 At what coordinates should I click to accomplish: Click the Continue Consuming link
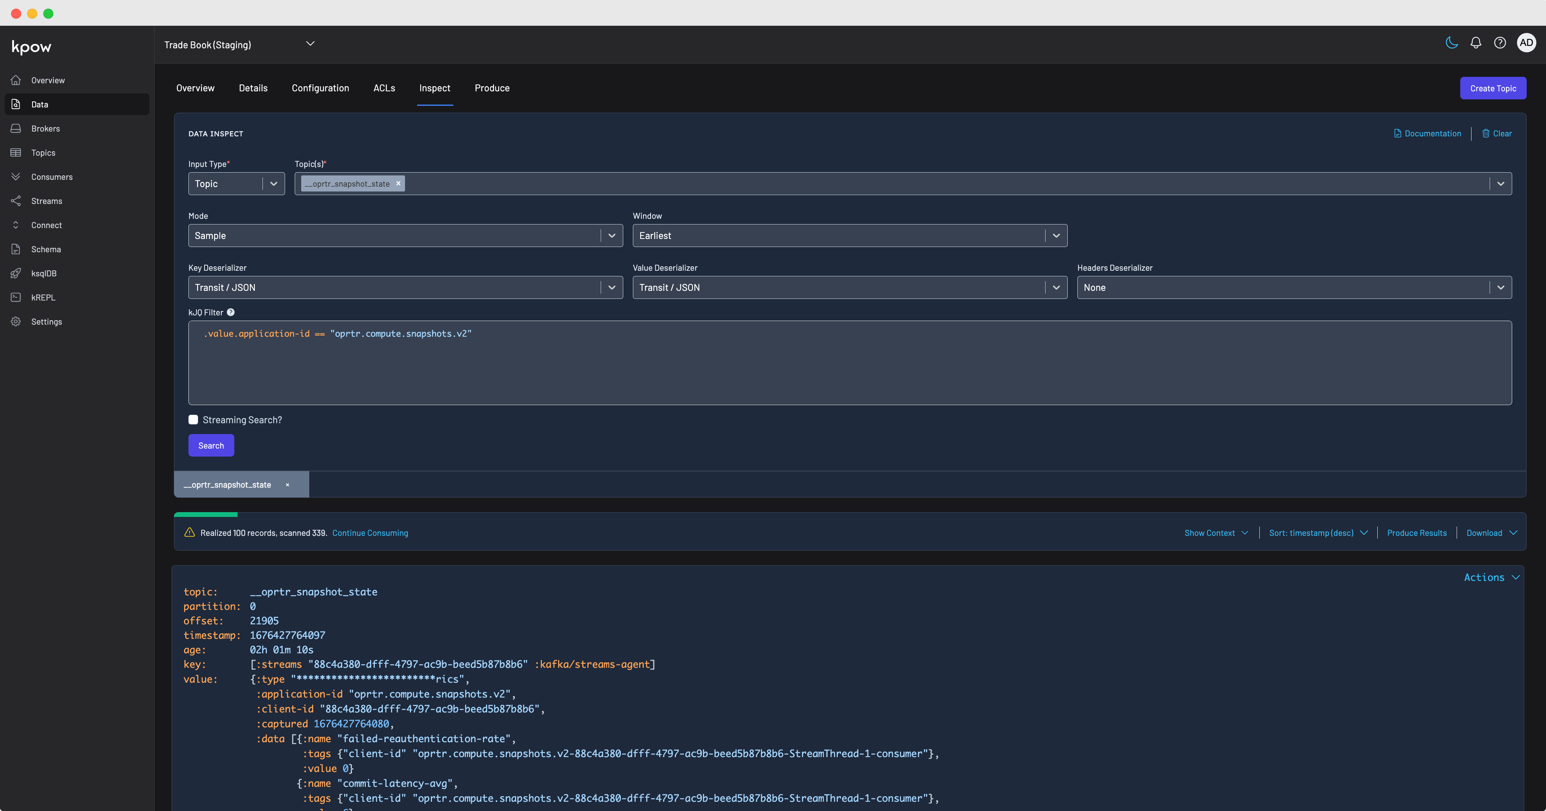point(370,533)
